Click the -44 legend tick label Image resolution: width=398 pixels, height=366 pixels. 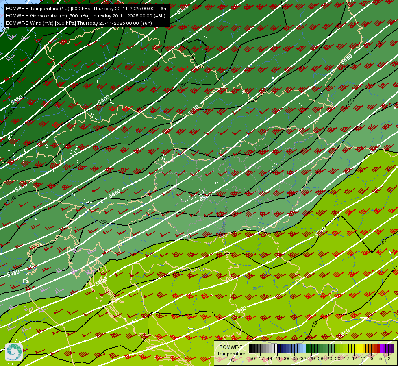click(269, 359)
